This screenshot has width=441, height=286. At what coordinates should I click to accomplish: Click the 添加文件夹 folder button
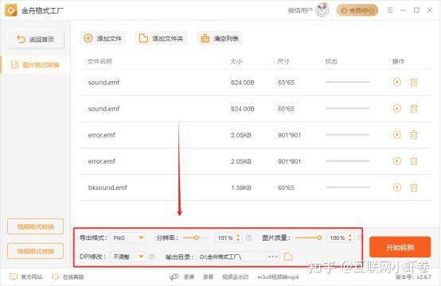click(161, 38)
